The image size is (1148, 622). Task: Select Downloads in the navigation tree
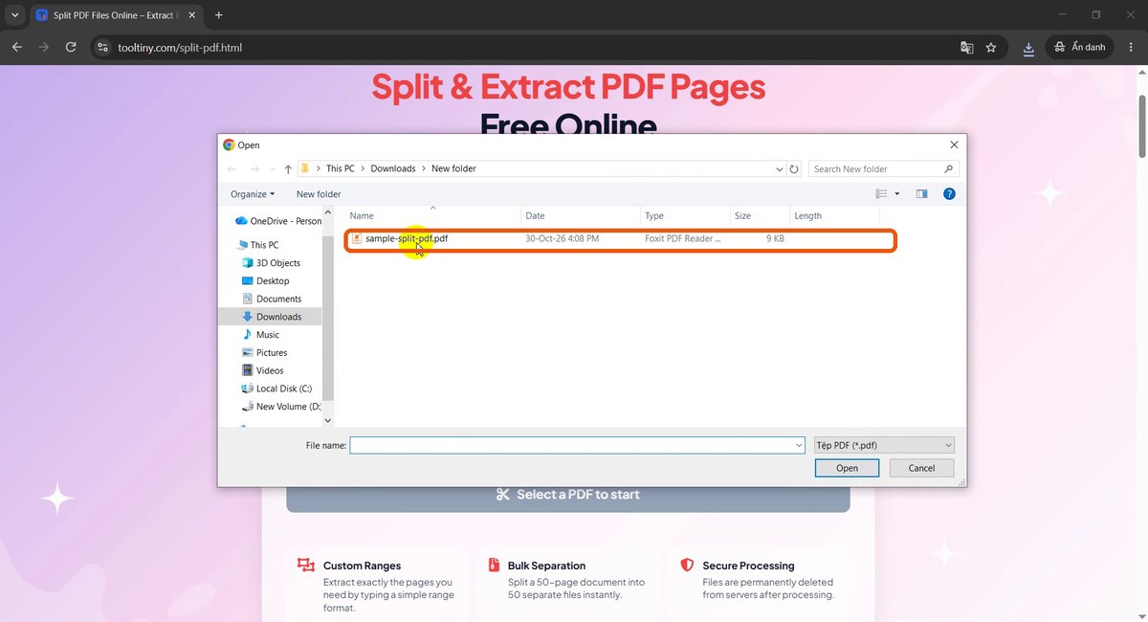pos(272,317)
